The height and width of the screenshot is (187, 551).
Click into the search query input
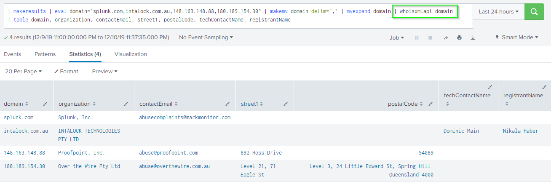tap(238, 16)
